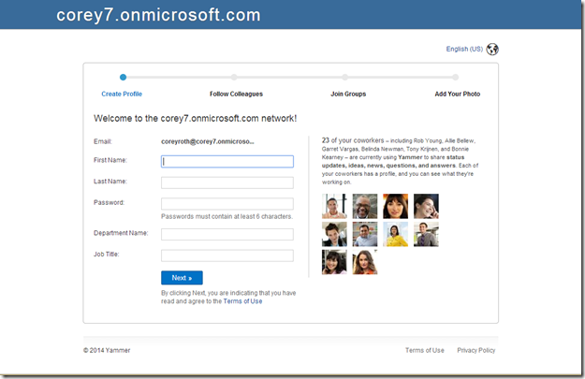Viewport: 585px width, 379px height.
Task: Select the Add Your Photo step
Action: pos(458,94)
